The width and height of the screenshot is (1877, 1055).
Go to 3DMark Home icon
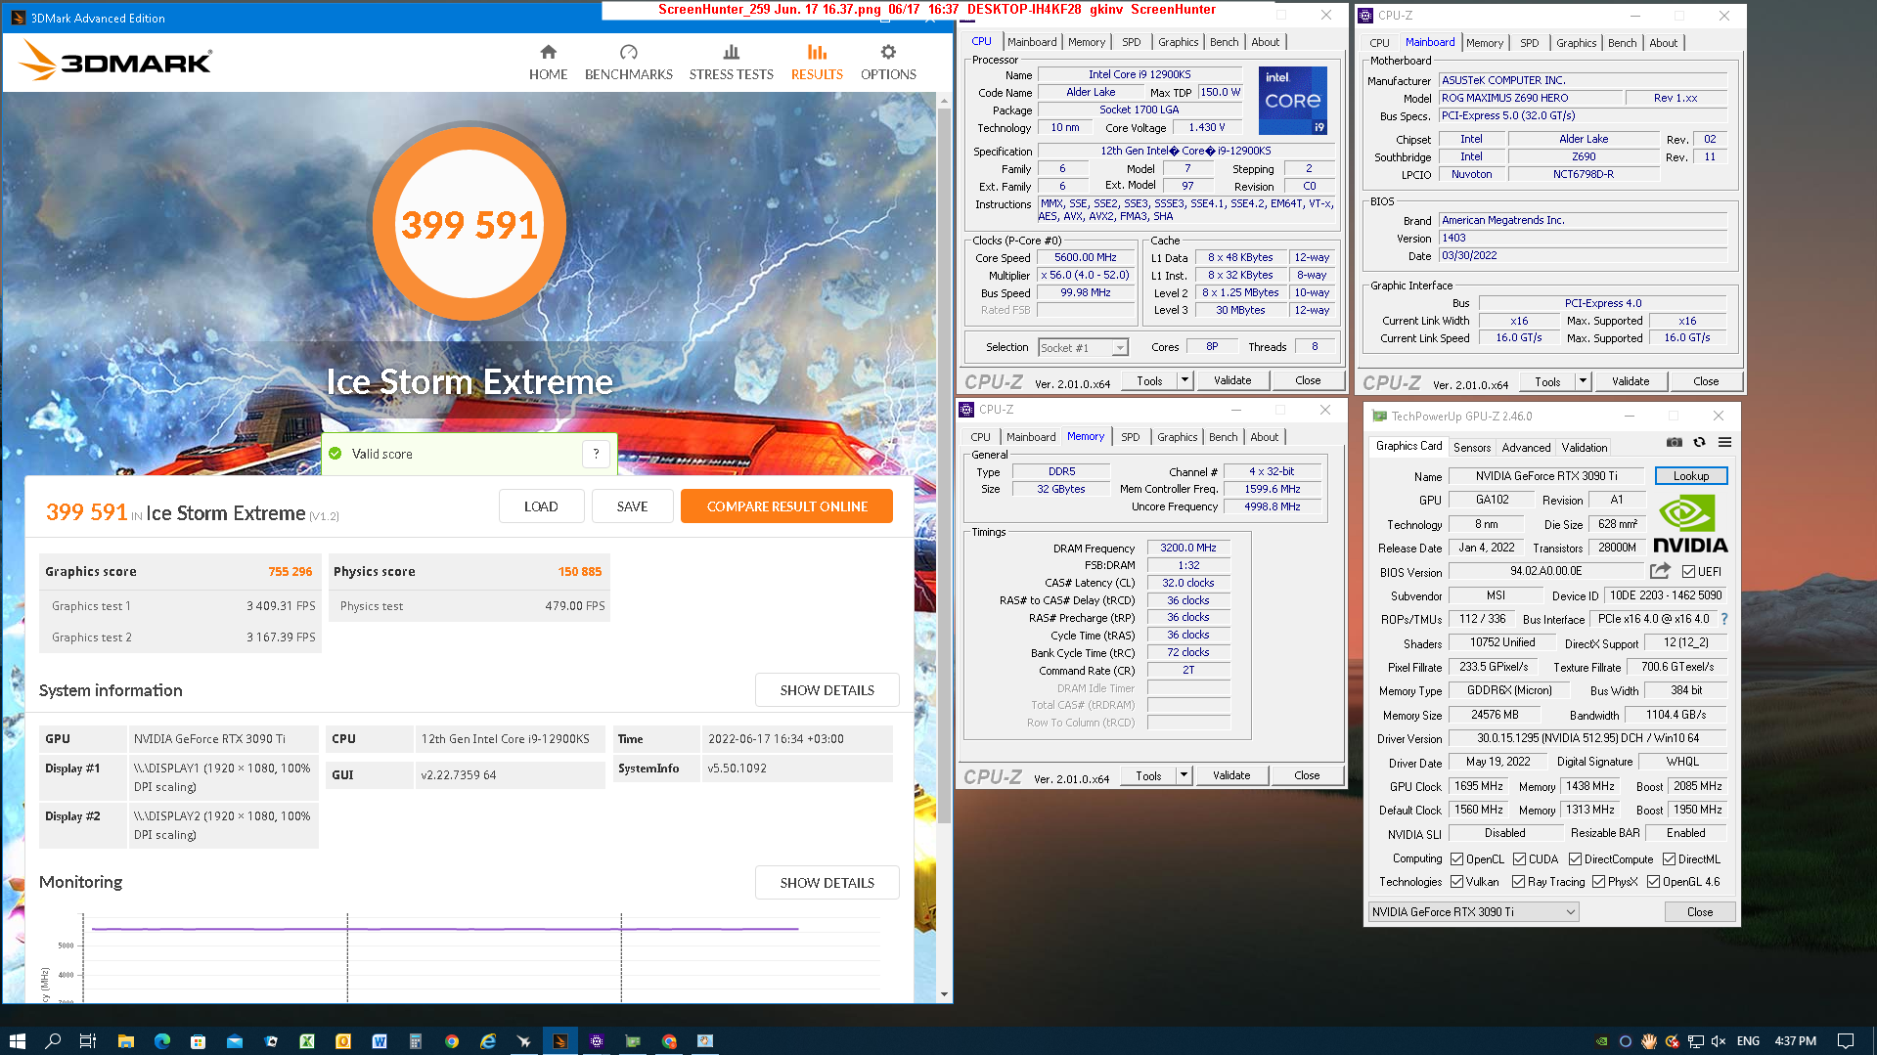pos(548,52)
